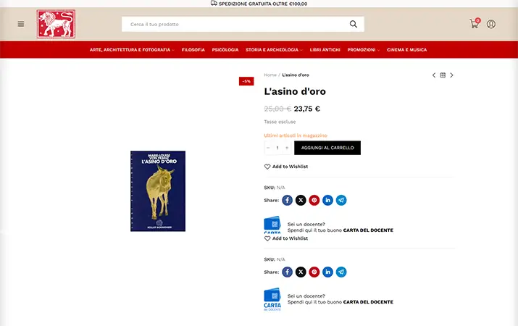The width and height of the screenshot is (518, 326).
Task: Click the red lion store logo
Action: coord(56,24)
